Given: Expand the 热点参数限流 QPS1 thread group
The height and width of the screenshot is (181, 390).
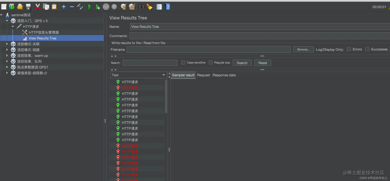Looking at the screenshot, I should (7, 67).
